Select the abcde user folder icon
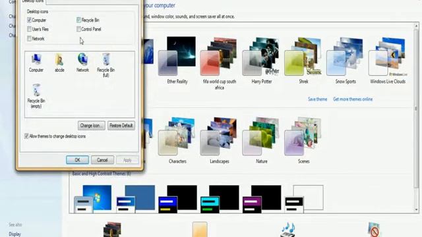The width and height of the screenshot is (422, 237). coord(59,63)
